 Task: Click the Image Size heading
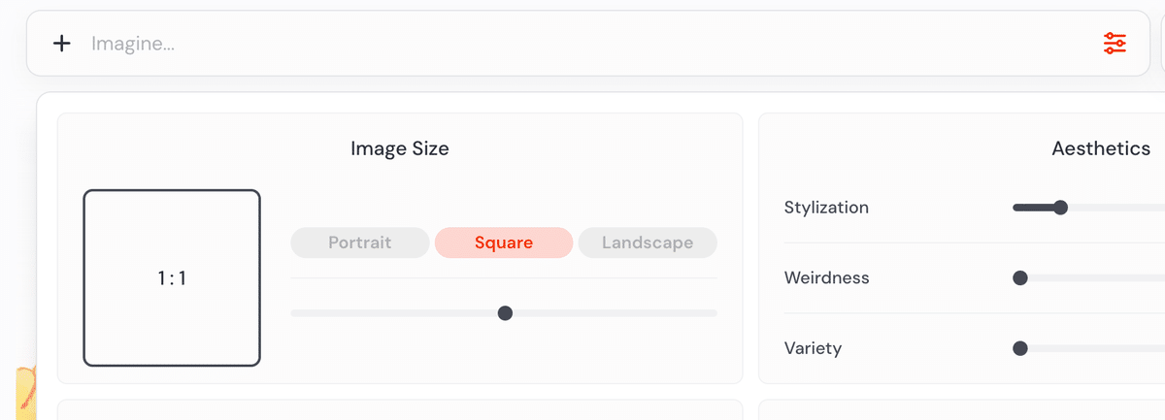(400, 148)
